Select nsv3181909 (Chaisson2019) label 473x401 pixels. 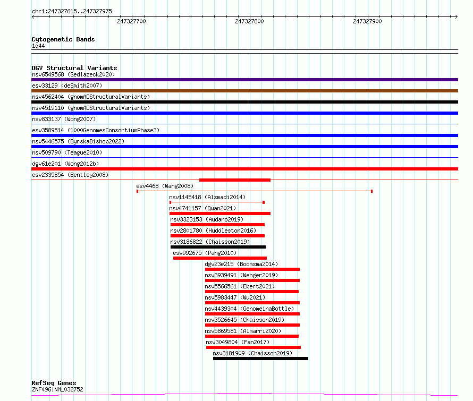252,353
